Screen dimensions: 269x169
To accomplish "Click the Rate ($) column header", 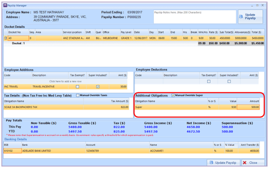I will coord(213,32).
